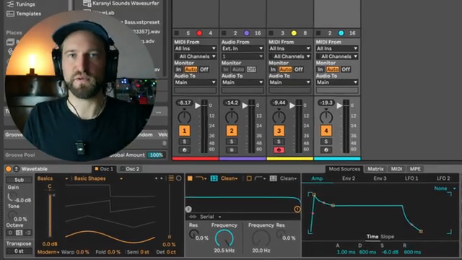Click track 3 clip stop square
The width and height of the screenshot is (462, 260).
click(271, 33)
